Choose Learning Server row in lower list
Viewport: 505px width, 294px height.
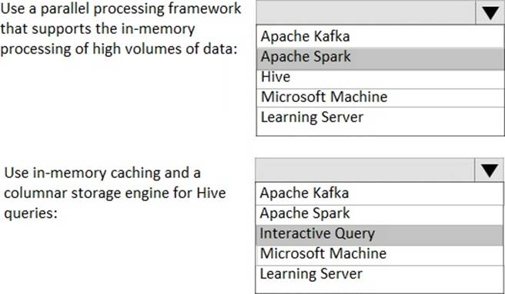click(380, 274)
